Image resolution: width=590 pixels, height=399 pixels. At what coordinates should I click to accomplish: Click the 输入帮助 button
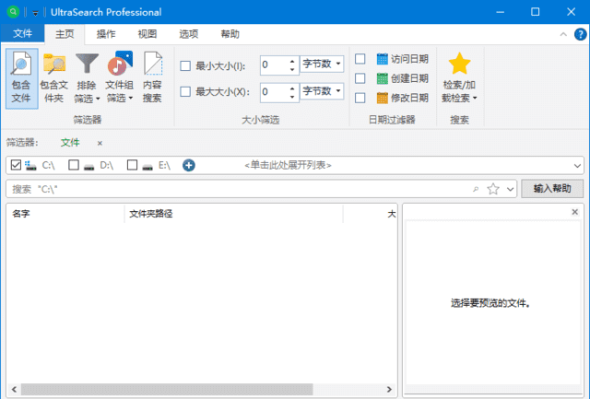pos(552,188)
